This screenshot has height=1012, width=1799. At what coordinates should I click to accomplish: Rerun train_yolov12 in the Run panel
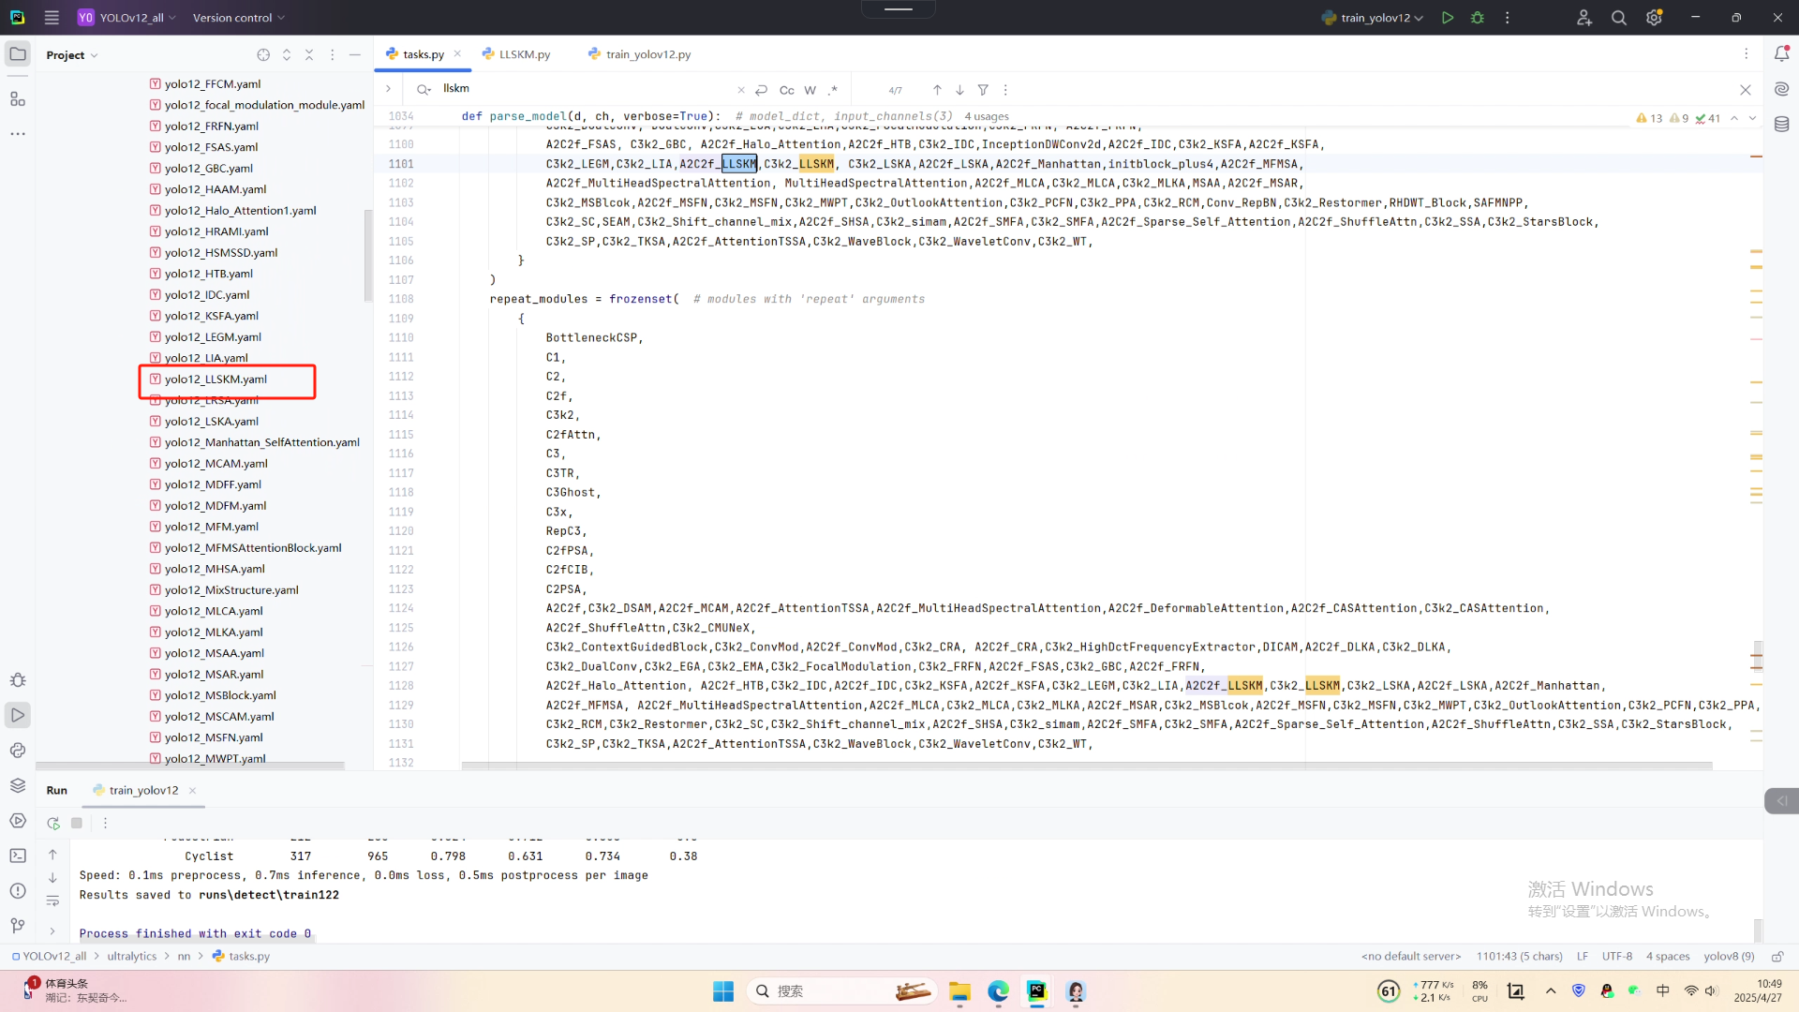(53, 823)
